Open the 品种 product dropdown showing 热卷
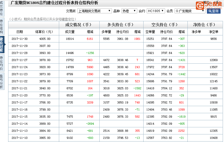Image resolution: width=224 pixels, height=142 pixels. coord(129,11)
